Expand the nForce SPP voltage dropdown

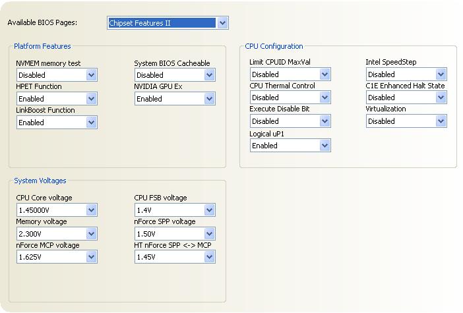(x=209, y=234)
